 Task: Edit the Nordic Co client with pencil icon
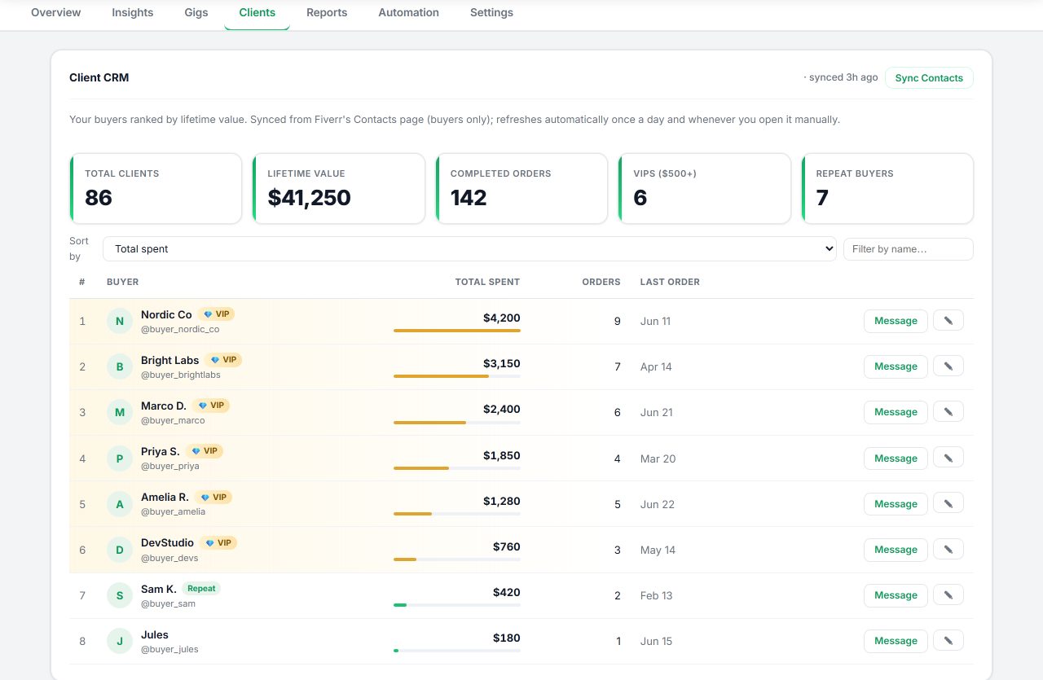point(948,320)
